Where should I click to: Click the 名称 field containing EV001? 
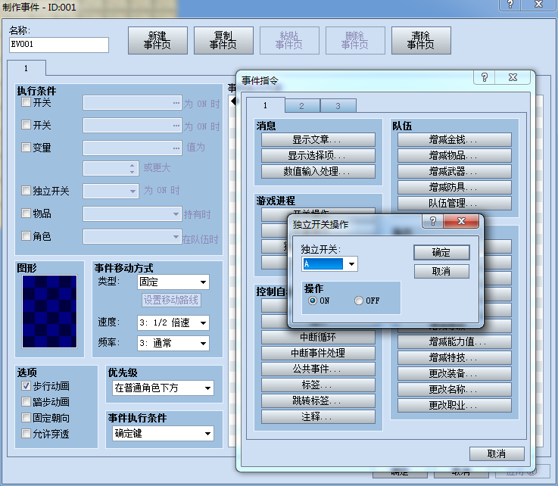click(x=59, y=45)
